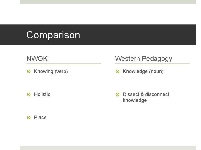Select the bullet marker before "Dissect & disconnect"
The image size is (201, 150).
click(117, 94)
